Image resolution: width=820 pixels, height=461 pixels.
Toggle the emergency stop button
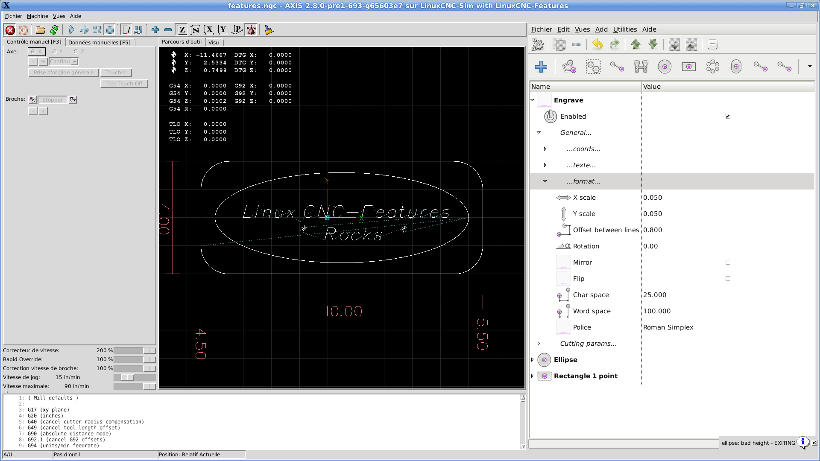pyautogui.click(x=10, y=30)
